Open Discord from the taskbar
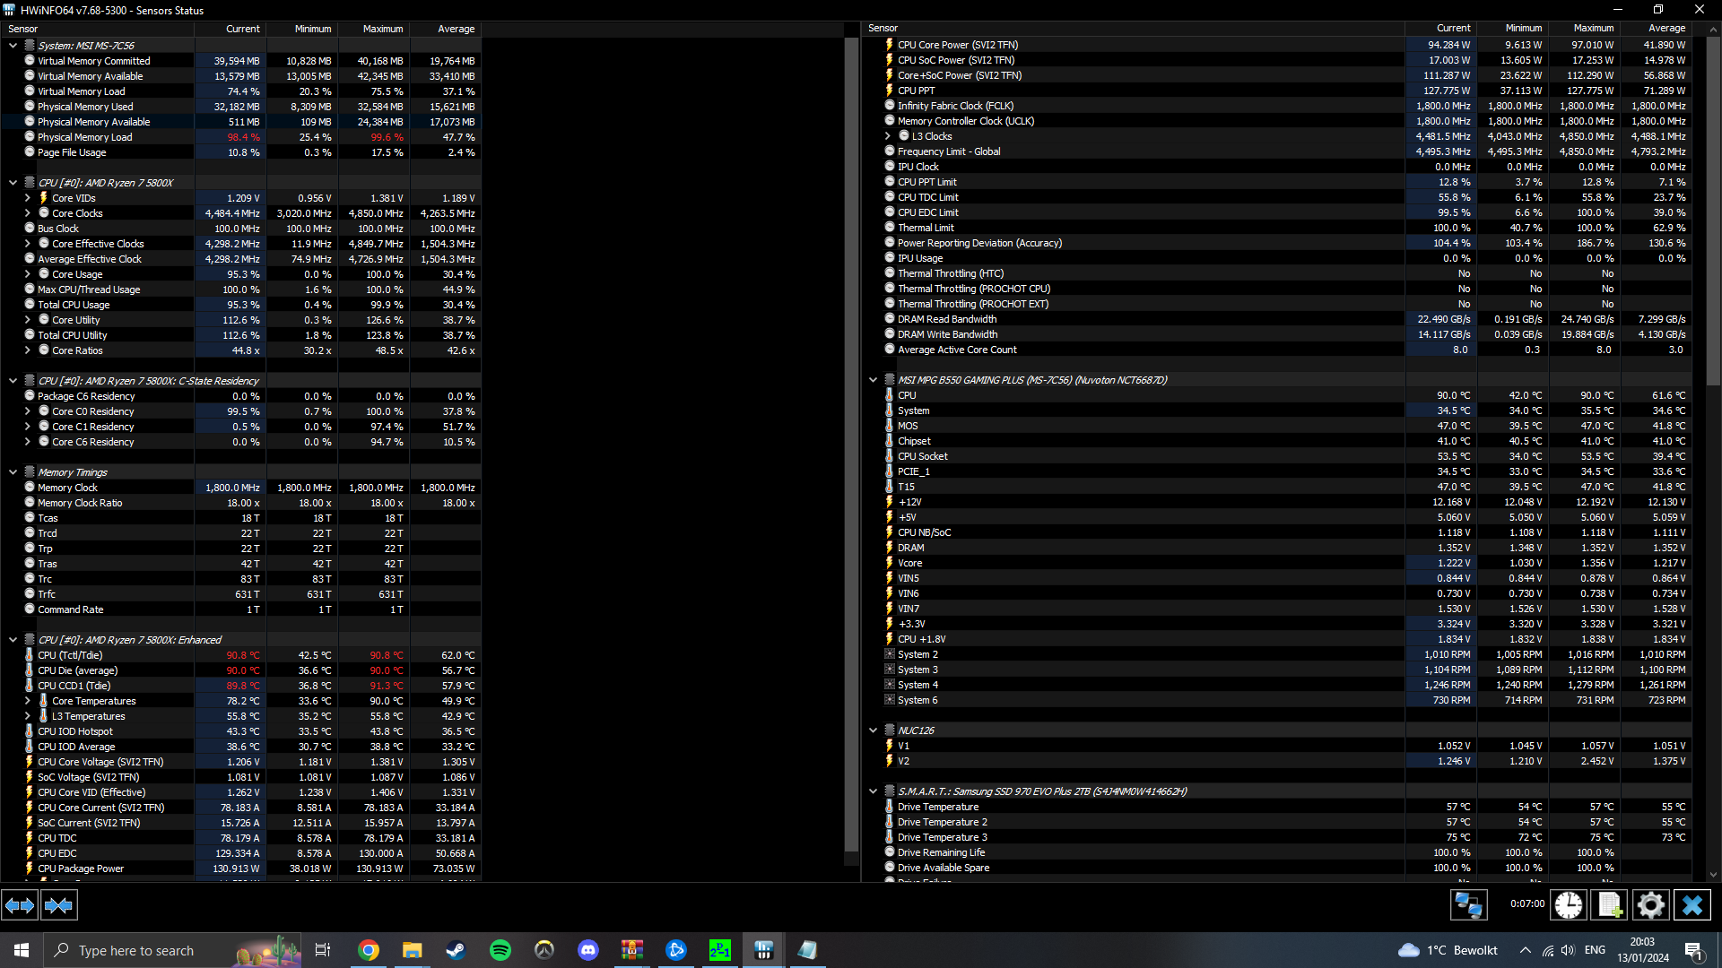The image size is (1722, 968). pyautogui.click(x=588, y=950)
